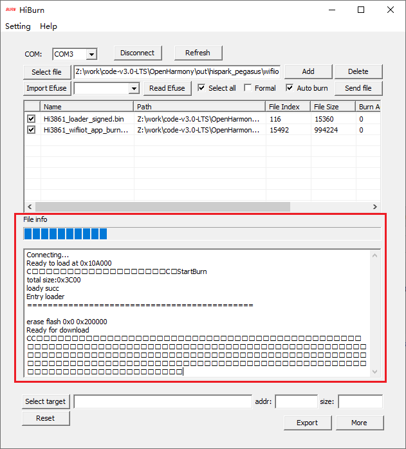Click the Read Efuse button
Viewport: 406px width, 449px height.
(167, 88)
